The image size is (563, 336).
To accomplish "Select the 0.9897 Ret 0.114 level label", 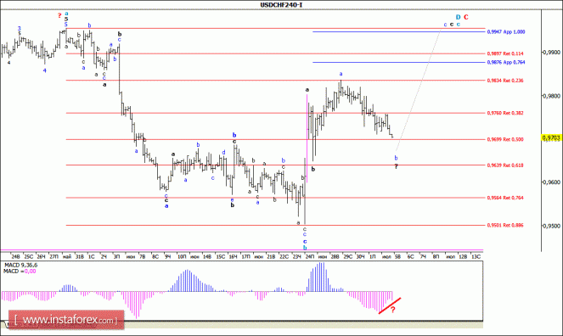I will tap(505, 53).
